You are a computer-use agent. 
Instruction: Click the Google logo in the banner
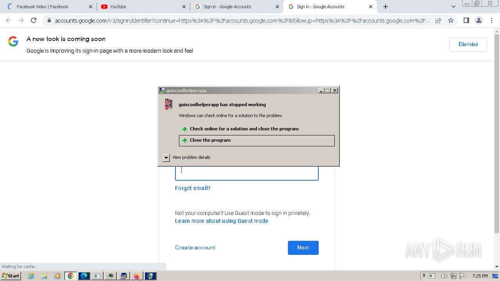pyautogui.click(x=13, y=41)
